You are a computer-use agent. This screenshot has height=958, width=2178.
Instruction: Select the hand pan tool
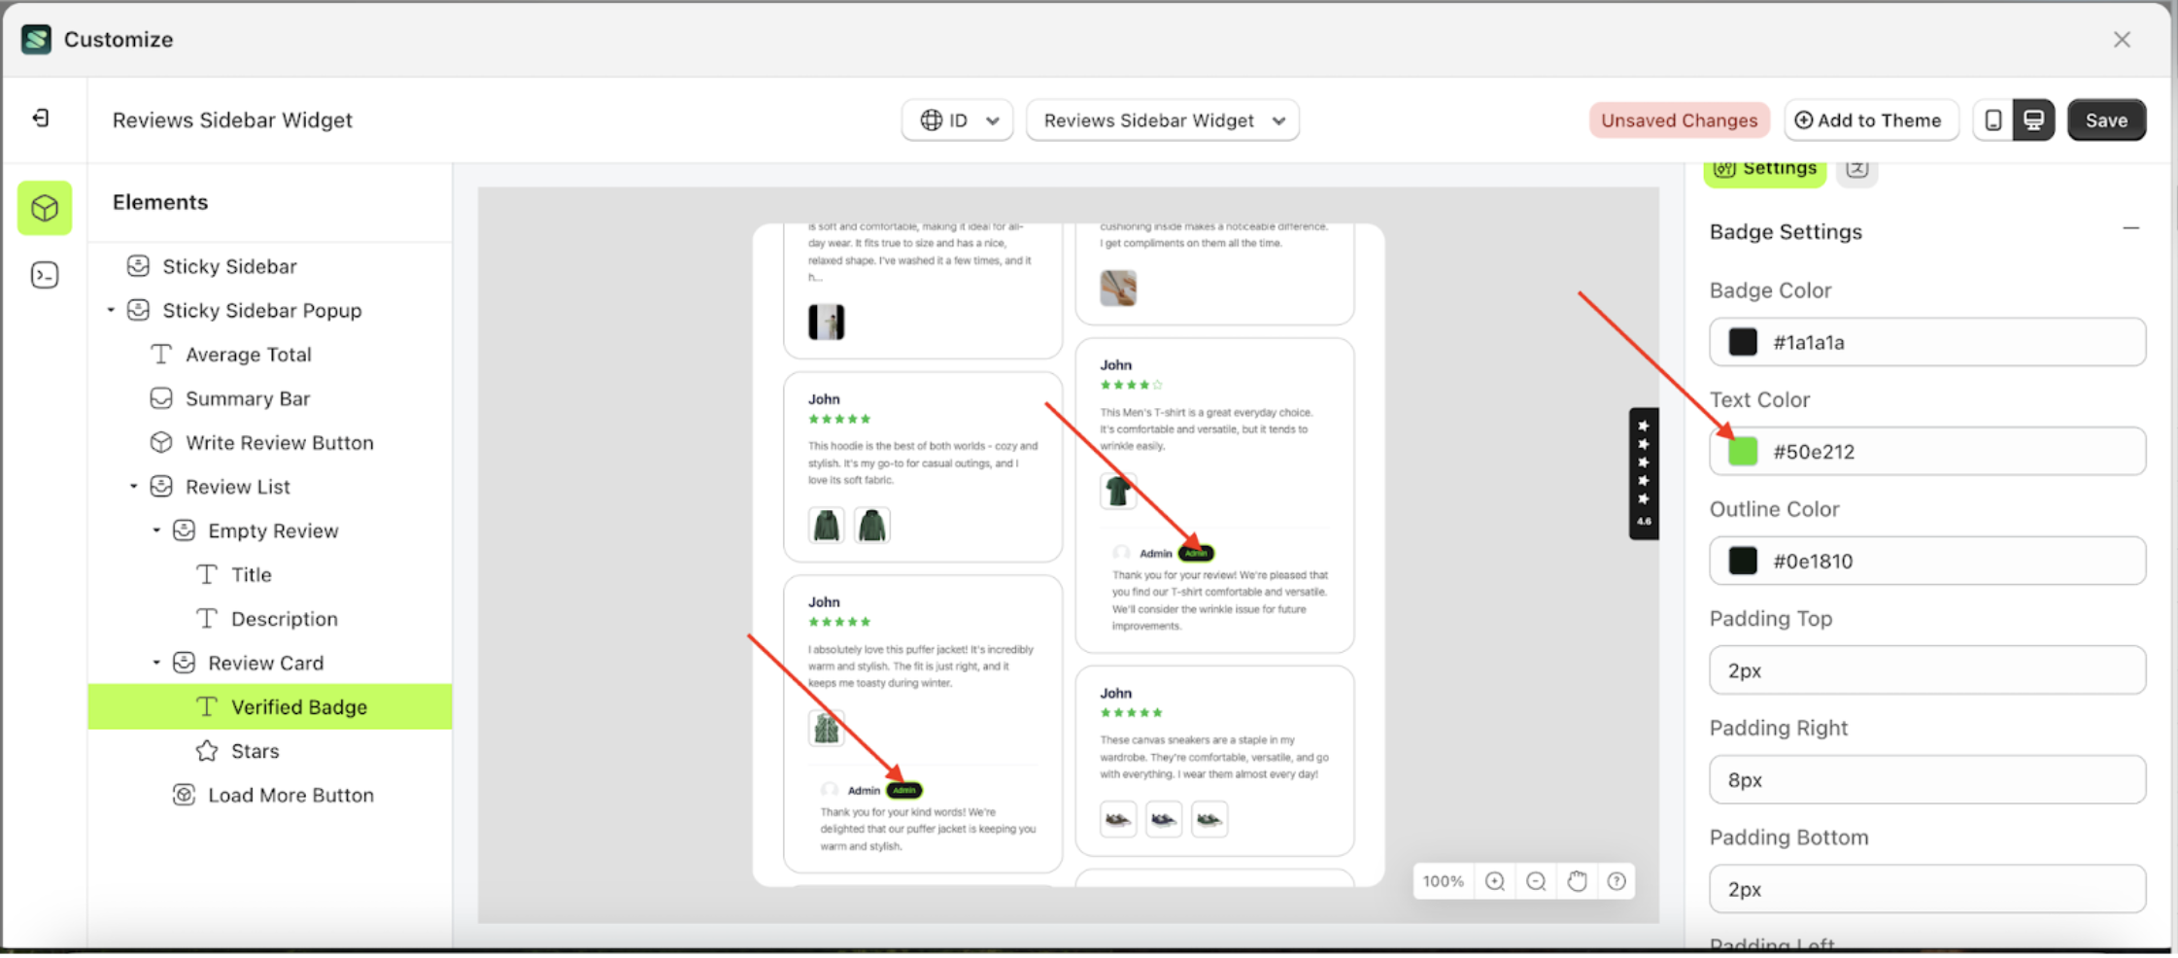1577,881
